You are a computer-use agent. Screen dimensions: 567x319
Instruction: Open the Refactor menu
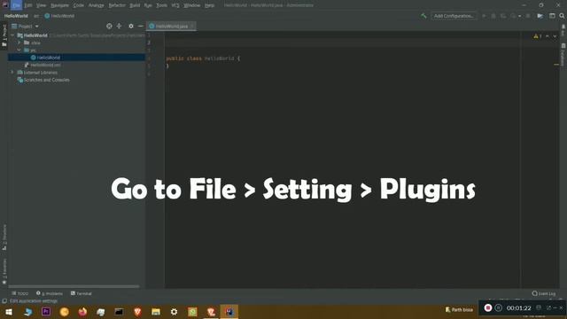(x=117, y=5)
